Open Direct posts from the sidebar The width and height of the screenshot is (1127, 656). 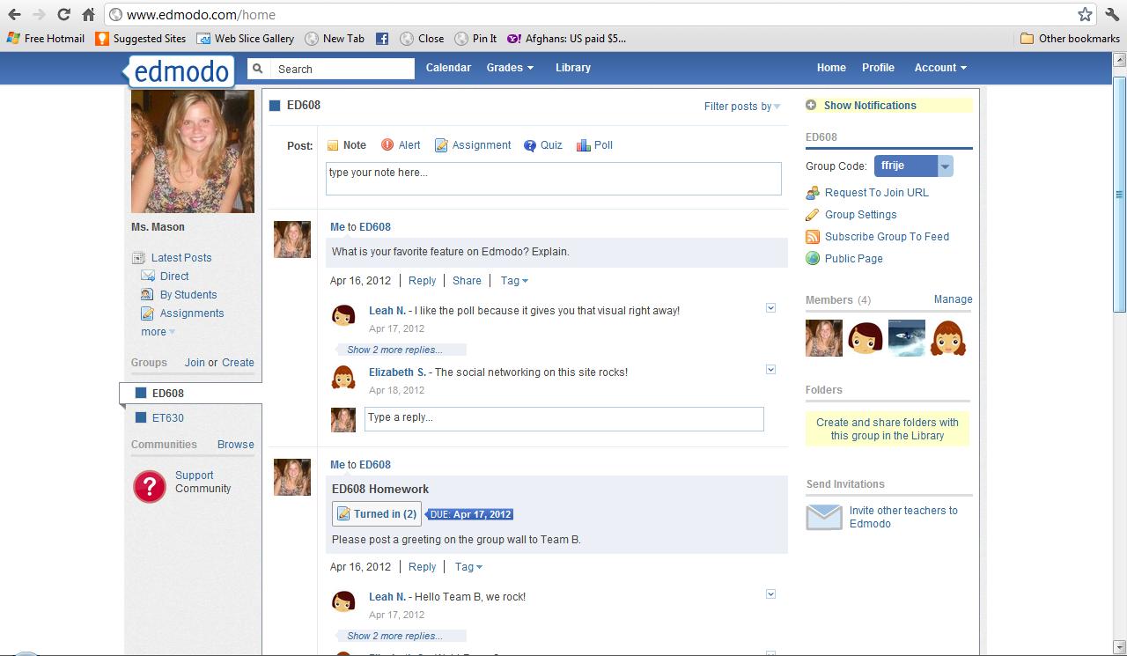[173, 276]
